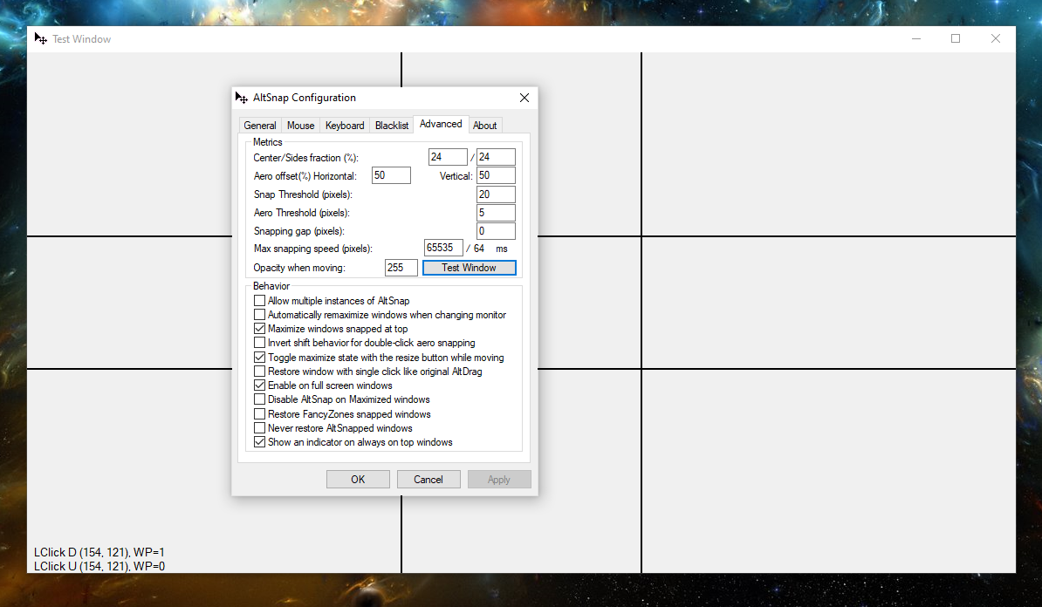Screen dimensions: 1042x607
Task: Minimize the Test Window
Action: 916,38
